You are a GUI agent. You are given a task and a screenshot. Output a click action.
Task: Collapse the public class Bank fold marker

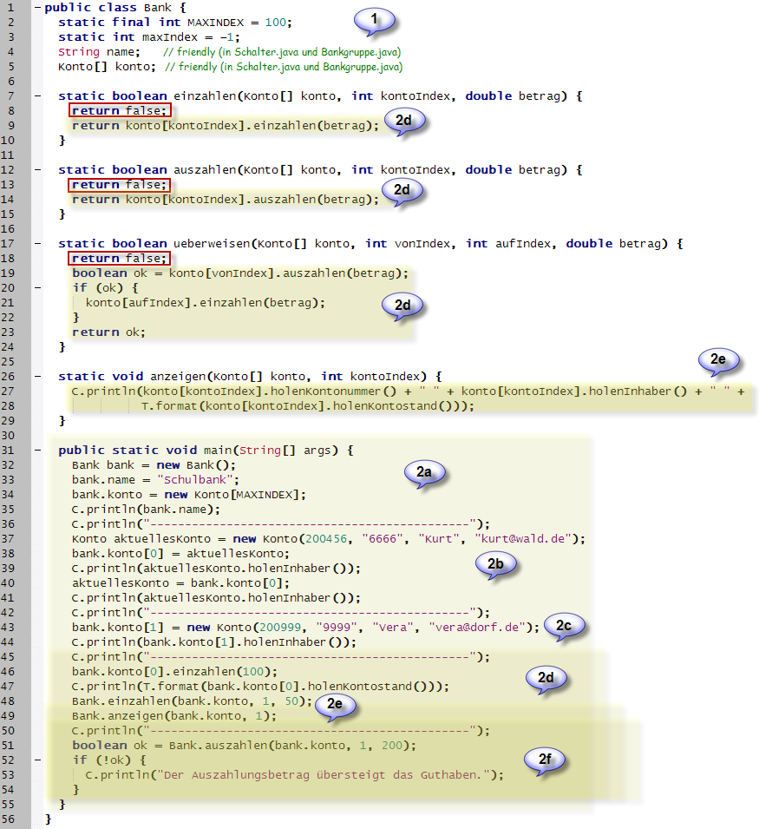(x=37, y=8)
